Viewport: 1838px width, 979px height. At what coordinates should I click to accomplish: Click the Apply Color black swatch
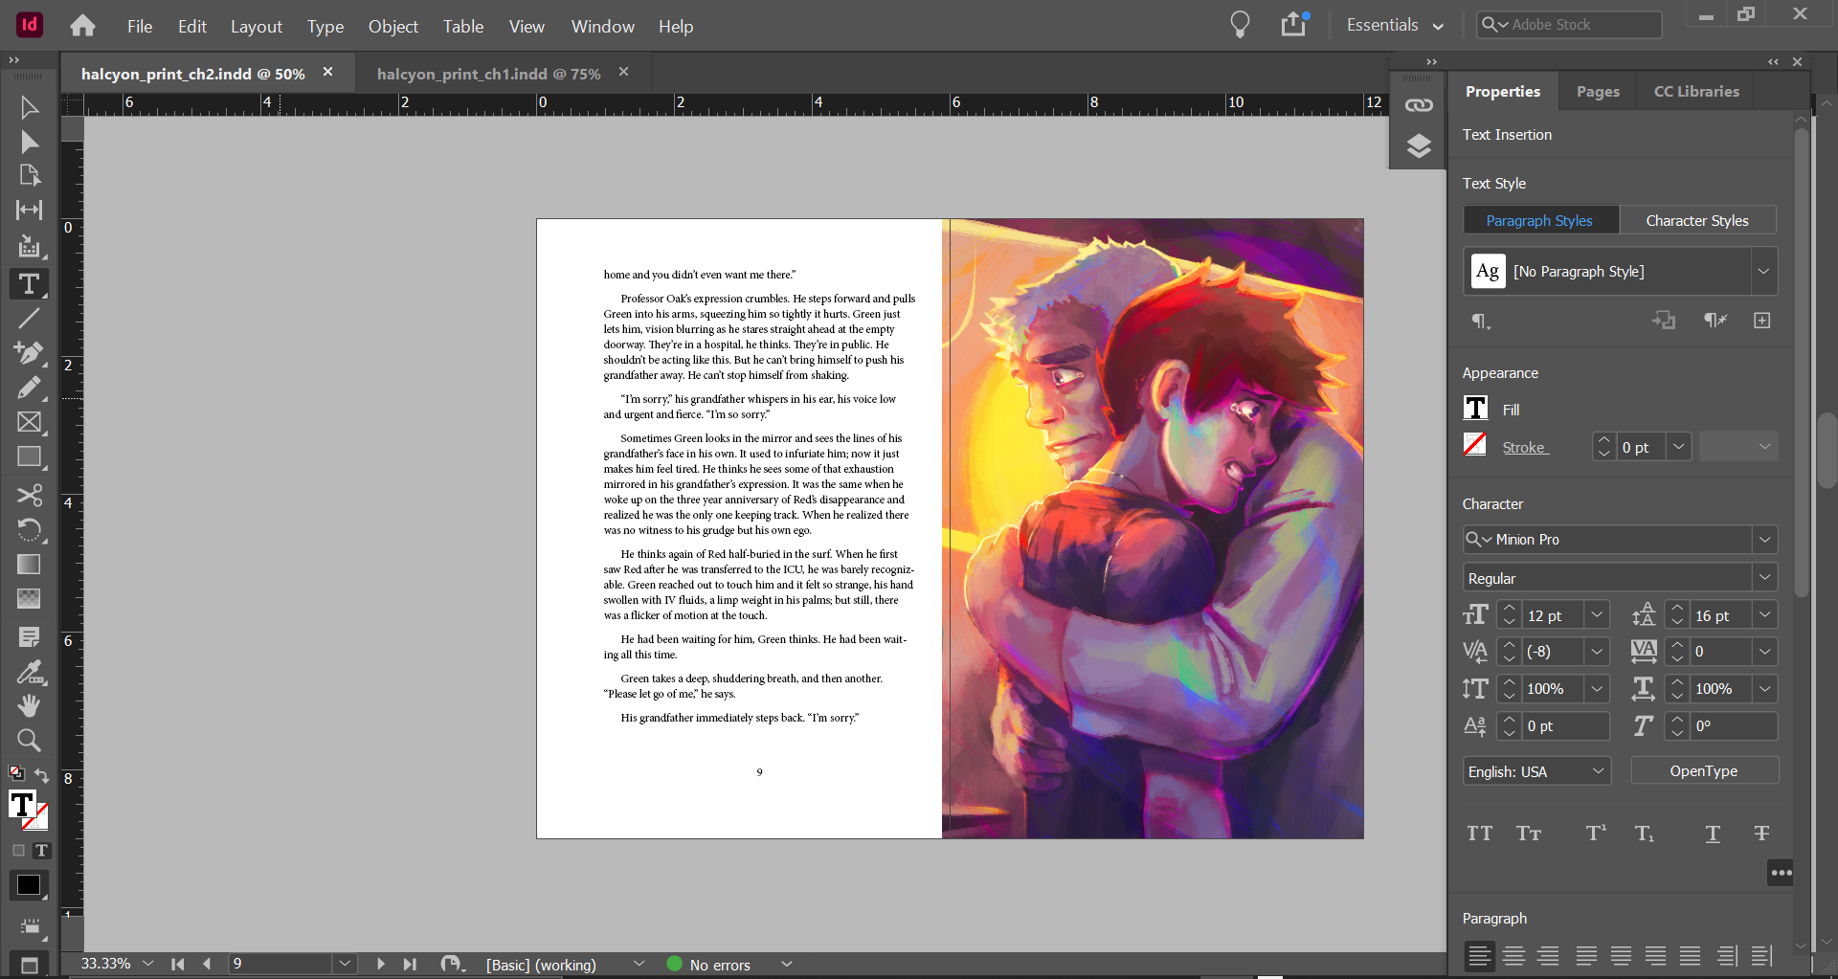pyautogui.click(x=29, y=885)
